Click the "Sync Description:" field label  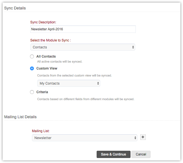[43, 22]
